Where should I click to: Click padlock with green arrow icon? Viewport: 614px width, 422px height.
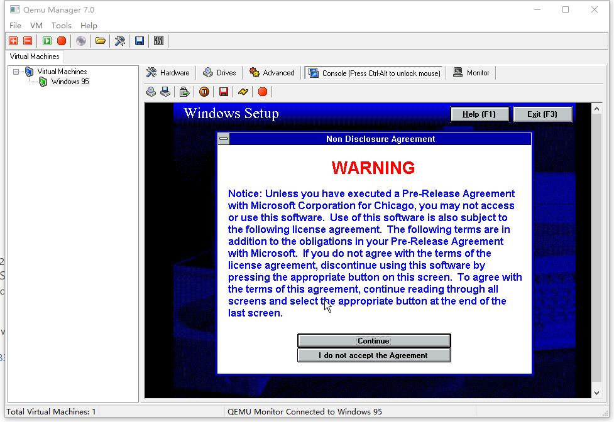184,92
